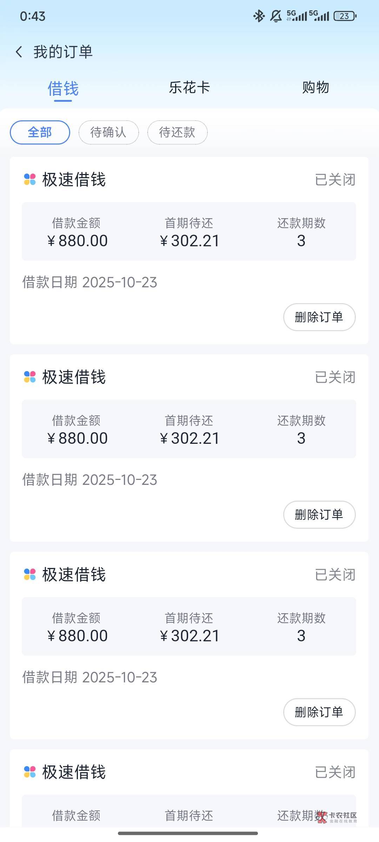The image size is (379, 842).
Task: Switch to the 乐花卡 tab
Action: tap(189, 87)
